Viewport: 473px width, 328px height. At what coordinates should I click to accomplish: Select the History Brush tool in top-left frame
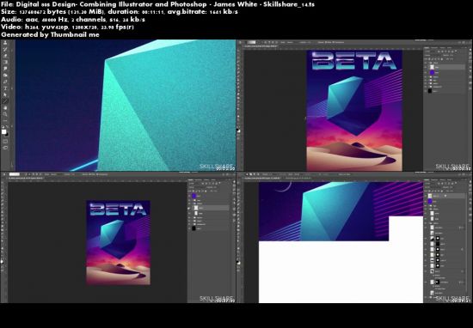pos(5,50)
